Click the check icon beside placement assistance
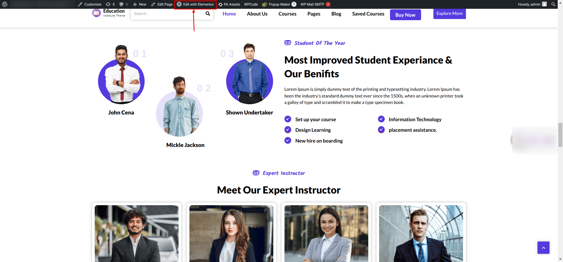The image size is (563, 262). point(381,130)
